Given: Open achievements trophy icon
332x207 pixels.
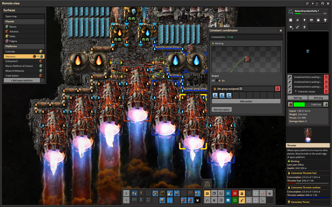Looking at the screenshot, I should tap(325, 20).
